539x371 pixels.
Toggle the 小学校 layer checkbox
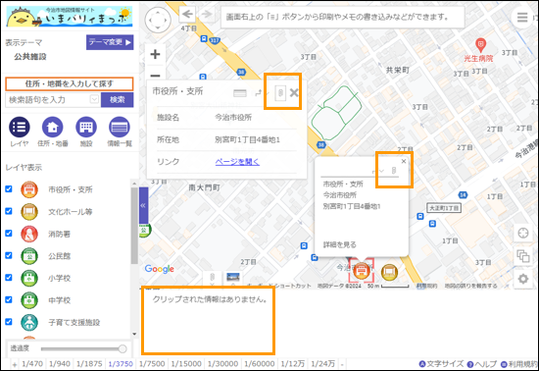(x=9, y=278)
